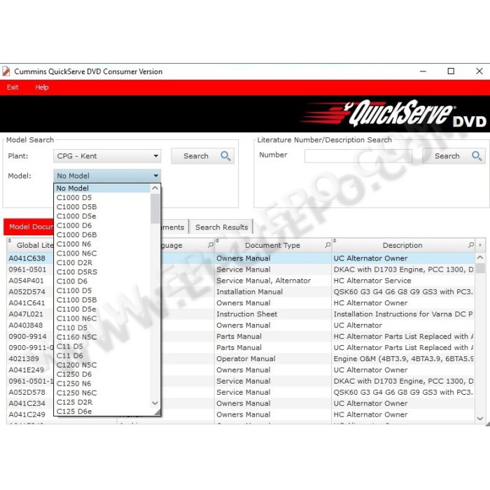Select model C100 D2R

coord(102,262)
